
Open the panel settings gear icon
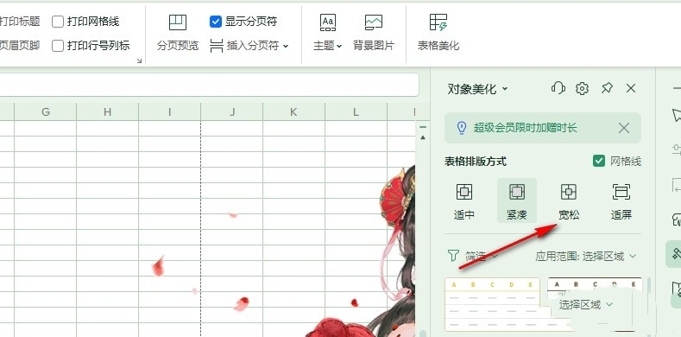pos(582,89)
